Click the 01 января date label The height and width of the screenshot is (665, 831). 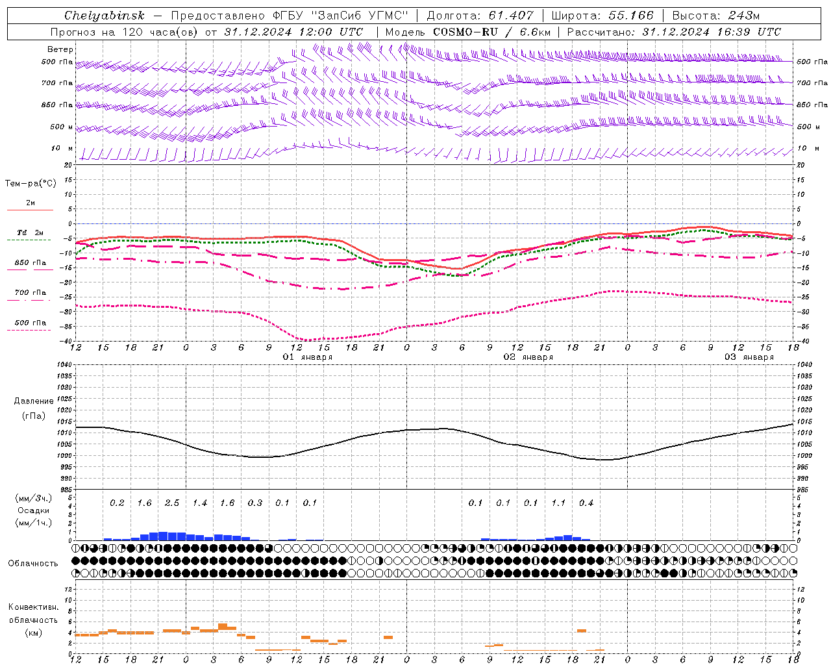[x=308, y=357]
